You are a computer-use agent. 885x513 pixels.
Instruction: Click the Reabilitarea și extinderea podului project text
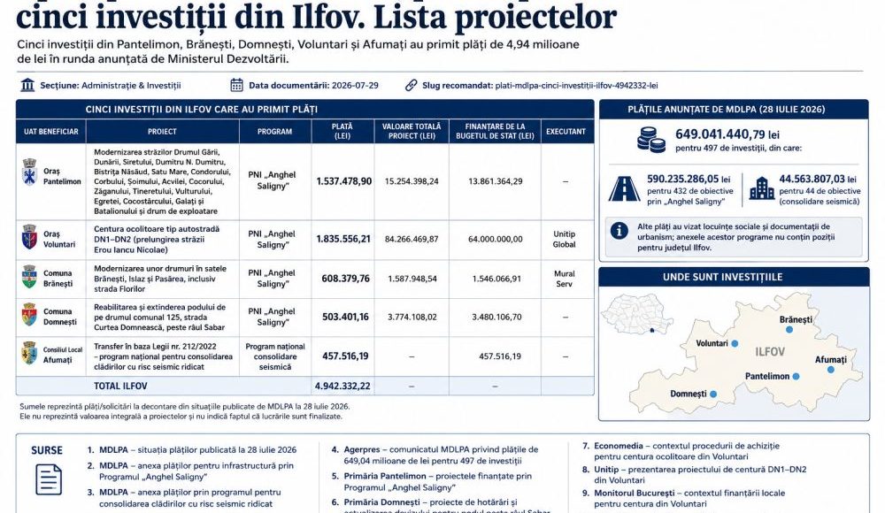[159, 317]
